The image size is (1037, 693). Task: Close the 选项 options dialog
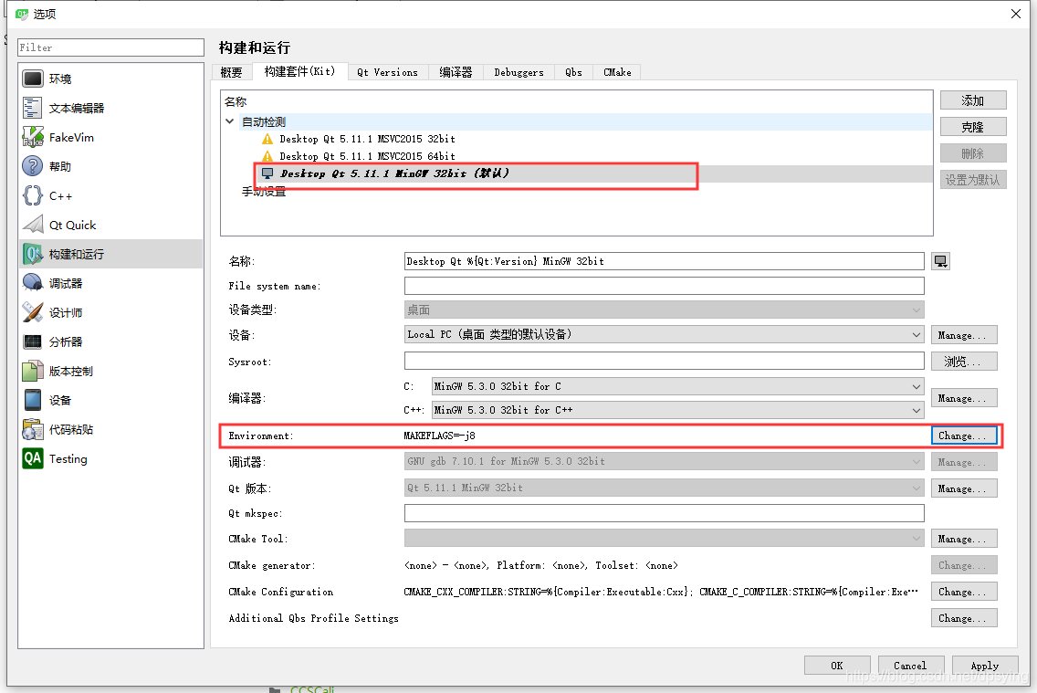1016,13
